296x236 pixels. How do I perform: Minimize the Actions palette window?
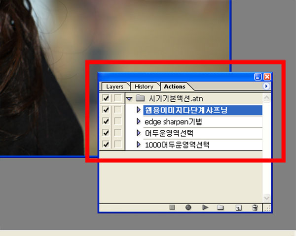click(258, 77)
